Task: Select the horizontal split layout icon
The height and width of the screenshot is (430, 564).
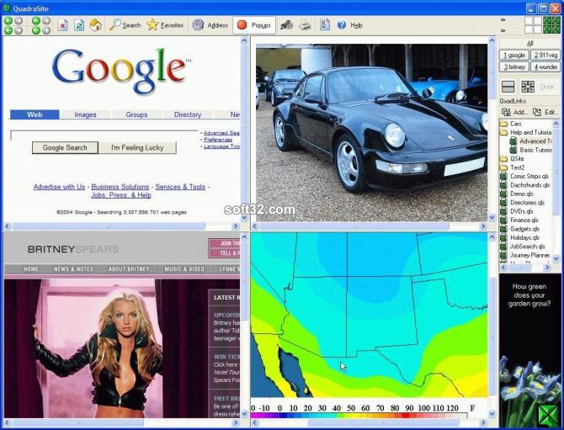Action: (x=508, y=87)
